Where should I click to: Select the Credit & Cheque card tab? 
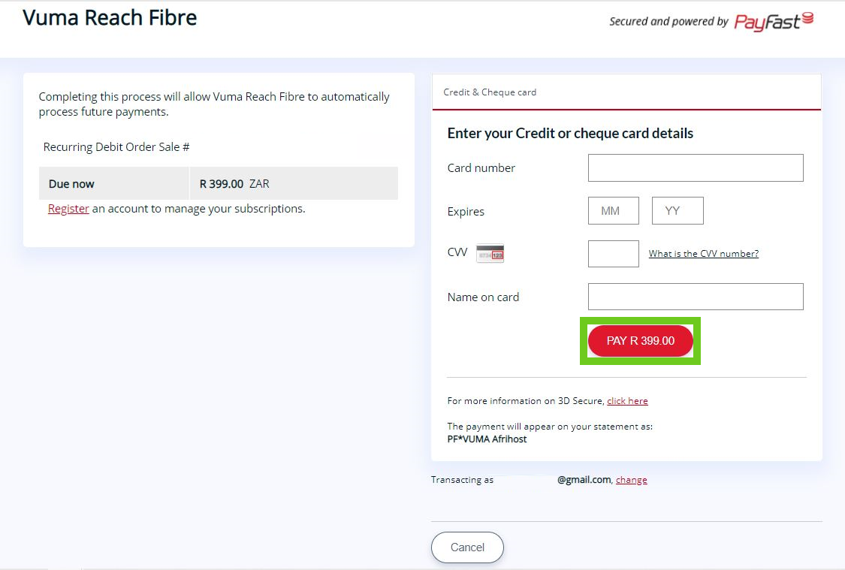pyautogui.click(x=490, y=92)
